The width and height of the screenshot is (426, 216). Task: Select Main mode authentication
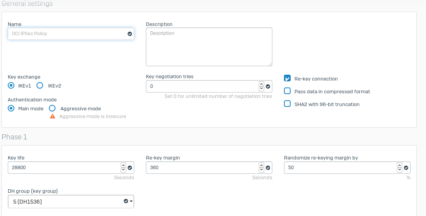click(11, 108)
